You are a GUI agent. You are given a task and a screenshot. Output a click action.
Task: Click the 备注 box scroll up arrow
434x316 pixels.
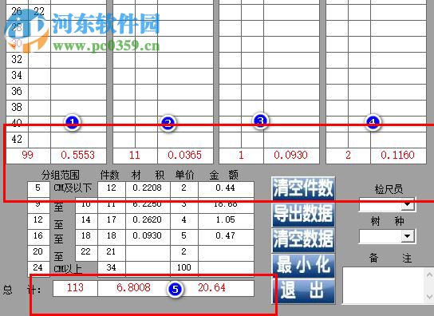point(429,275)
